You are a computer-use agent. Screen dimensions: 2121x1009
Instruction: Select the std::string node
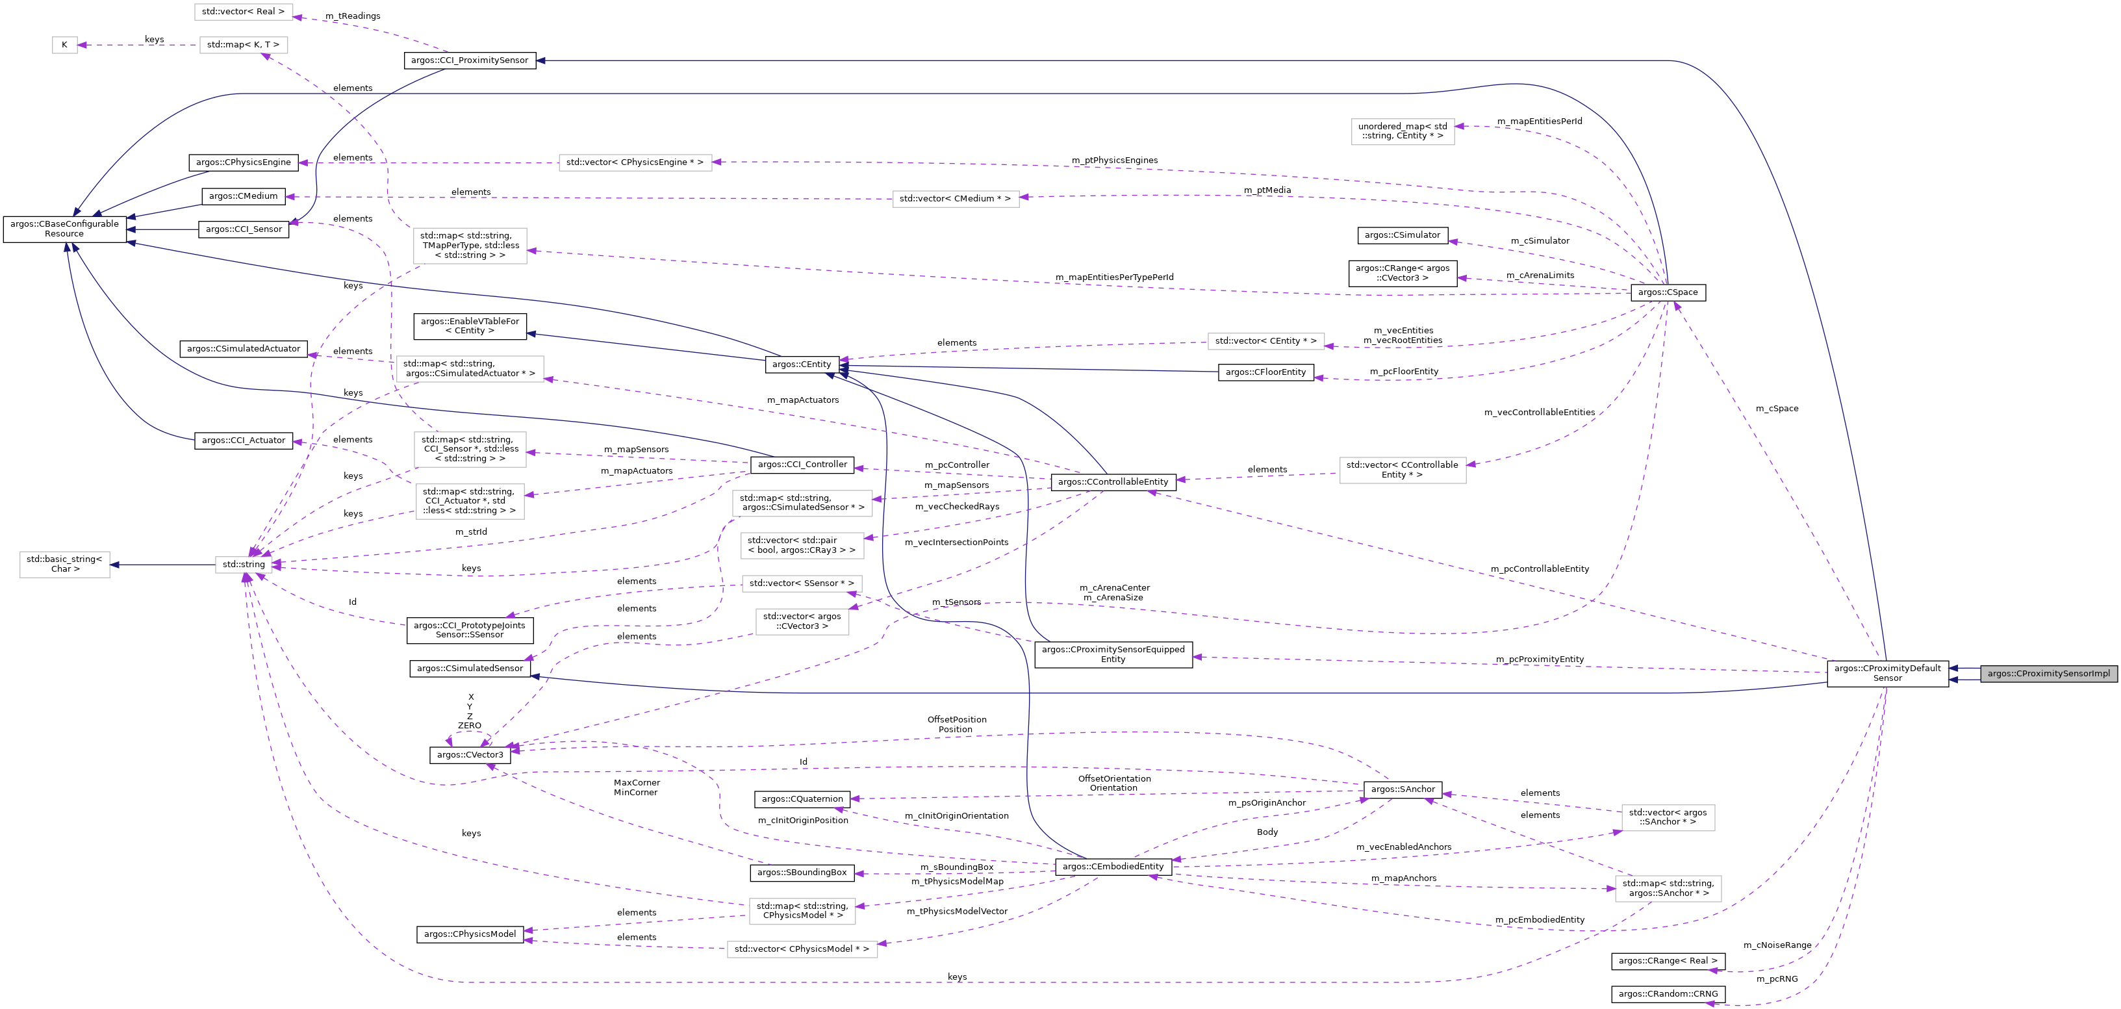(244, 565)
